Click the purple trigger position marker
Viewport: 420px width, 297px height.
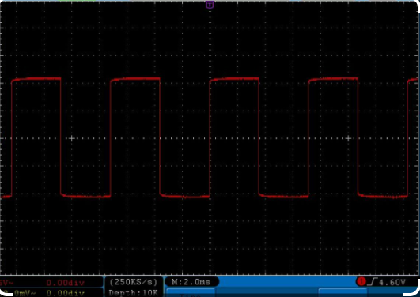pos(210,5)
